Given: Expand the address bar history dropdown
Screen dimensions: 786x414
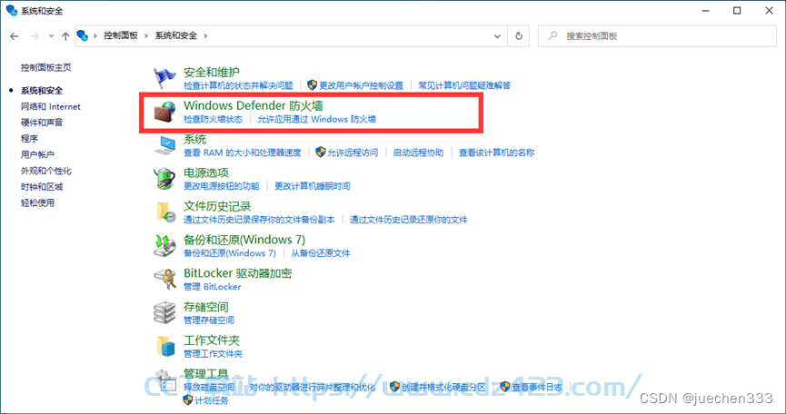Looking at the screenshot, I should 497,36.
